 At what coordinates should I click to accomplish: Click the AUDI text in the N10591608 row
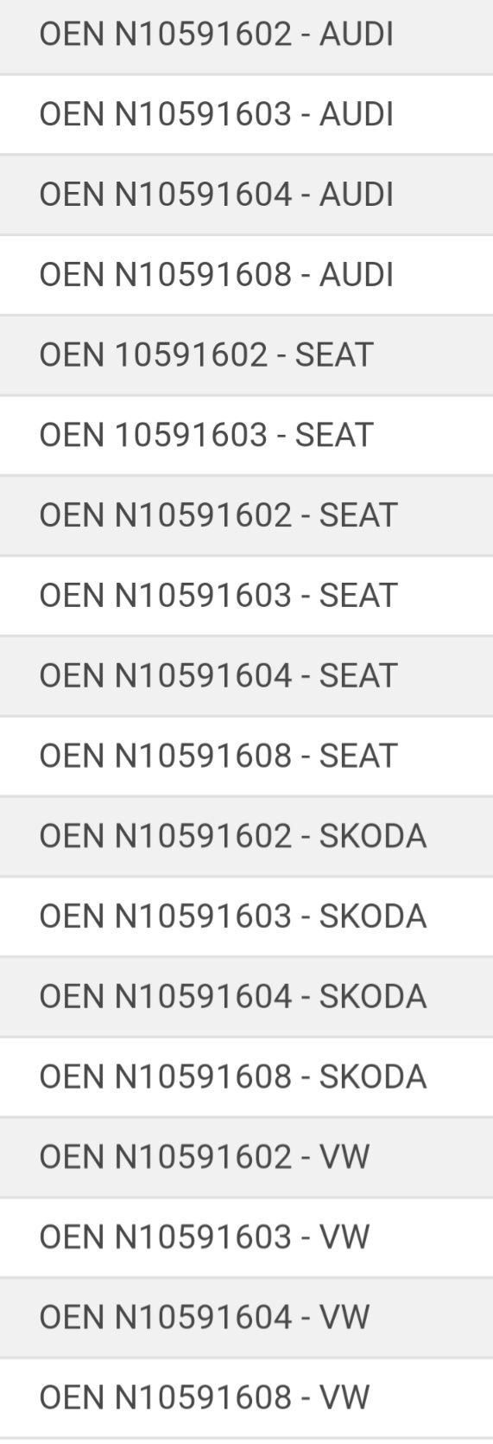point(357,275)
